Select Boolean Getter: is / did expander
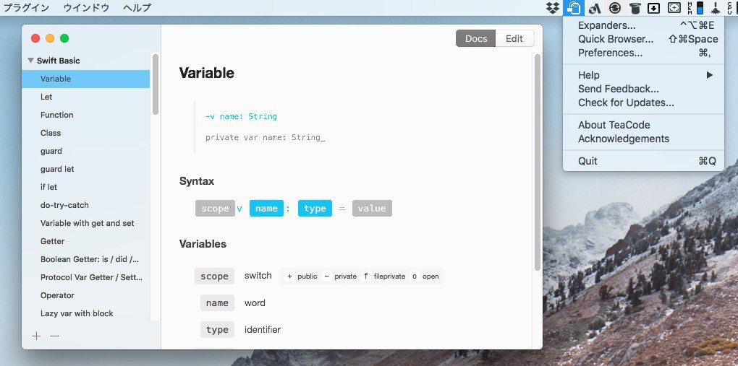Viewport: 738px width, 366px height. 85,259
